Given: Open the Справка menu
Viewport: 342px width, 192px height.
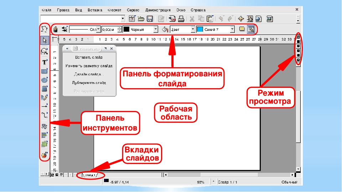Looking at the screenshot, I should (x=198, y=10).
